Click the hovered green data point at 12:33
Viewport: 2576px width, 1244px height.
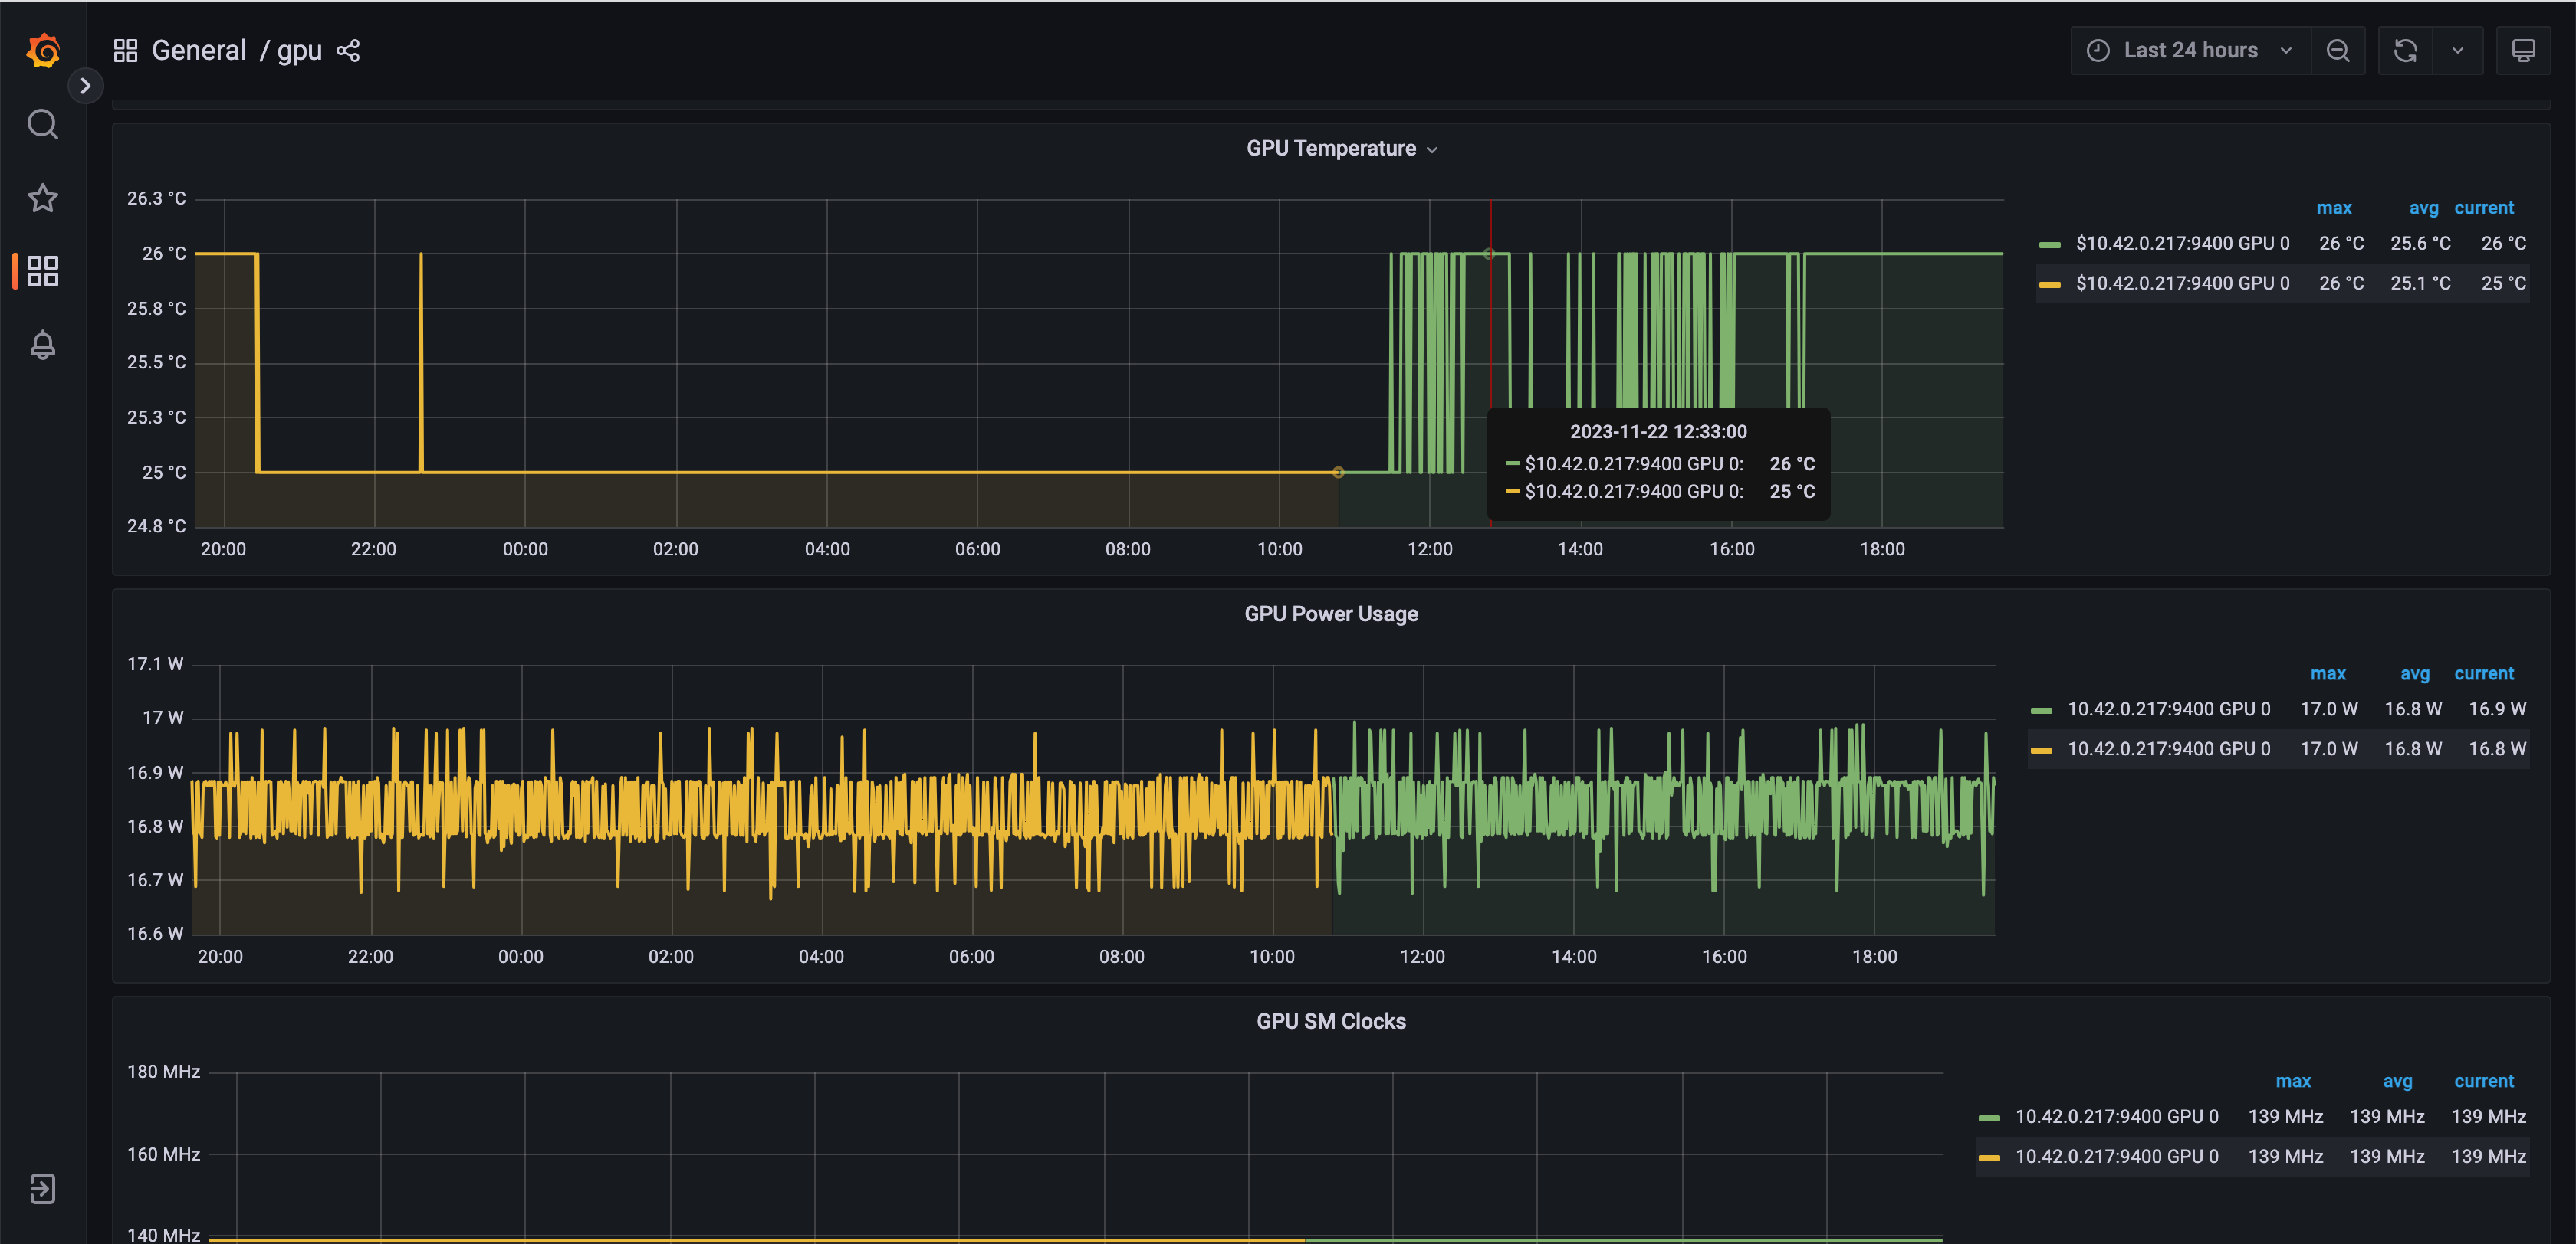(x=1489, y=254)
